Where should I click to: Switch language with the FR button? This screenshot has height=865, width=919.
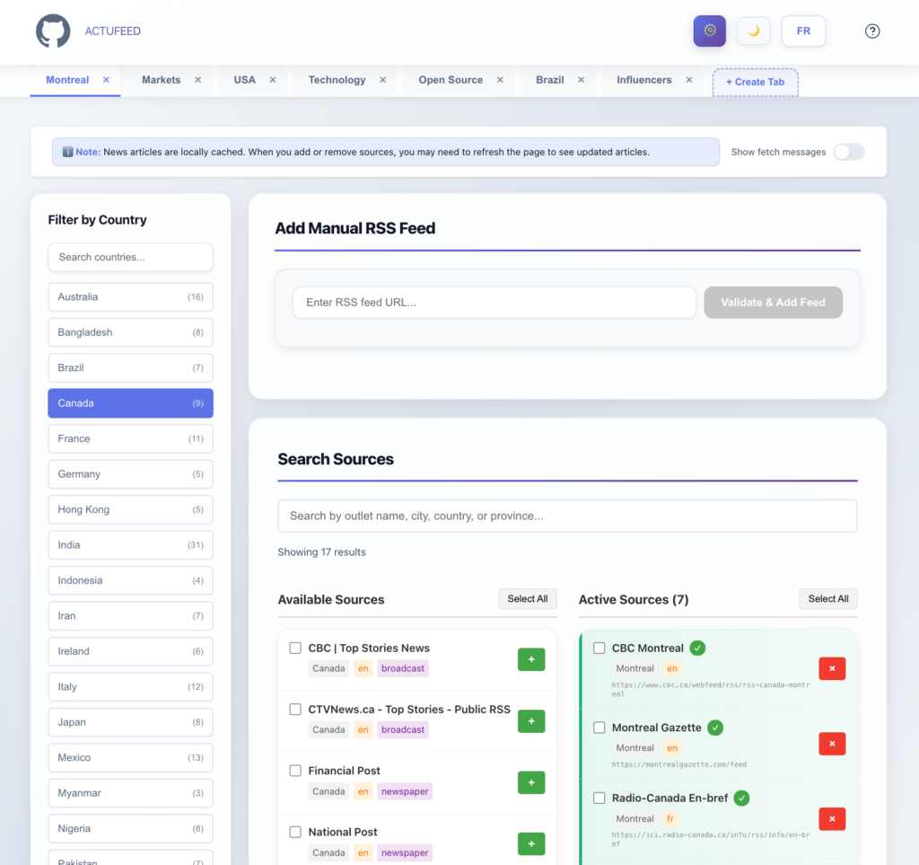click(803, 31)
